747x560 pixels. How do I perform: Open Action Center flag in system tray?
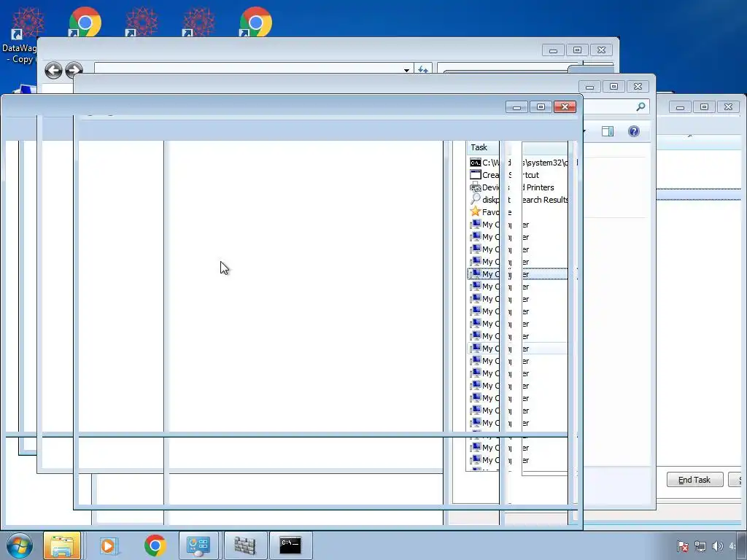[x=682, y=545]
